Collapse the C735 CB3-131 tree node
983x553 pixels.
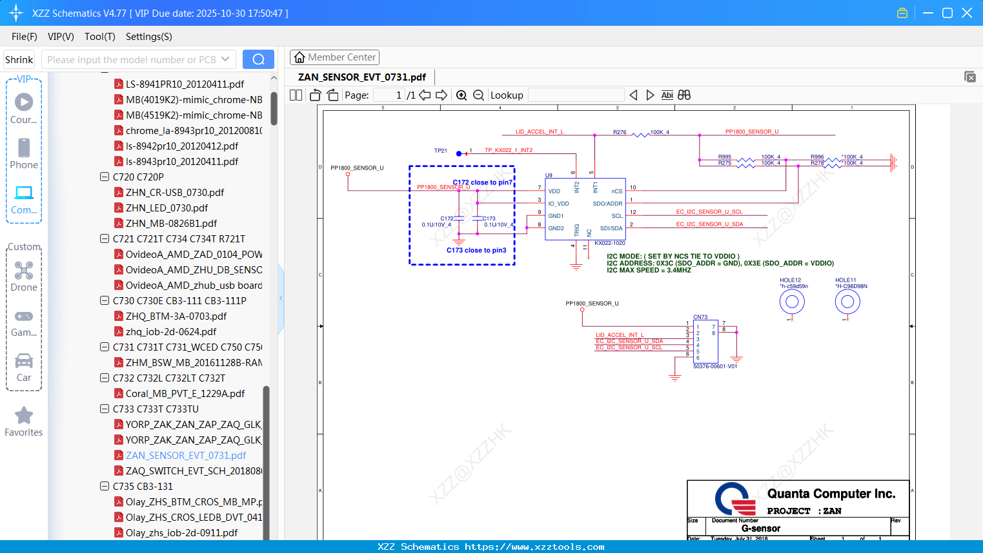[105, 486]
